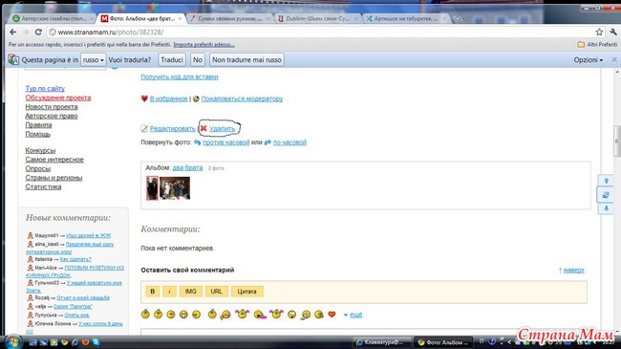621x349 pixels.
Task: Bookmark page with the star icon
Action: [599, 33]
